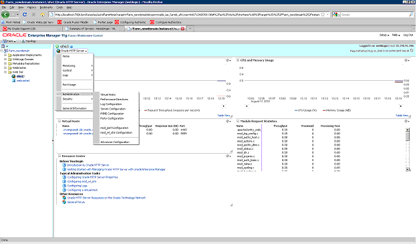Click the Topology icon

(23, 41)
